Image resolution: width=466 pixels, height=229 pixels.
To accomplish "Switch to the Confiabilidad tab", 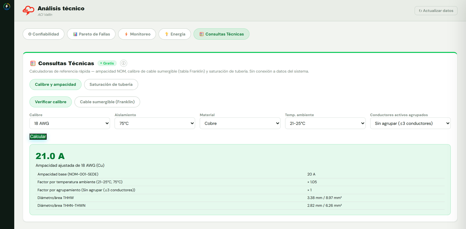I will pos(43,34).
